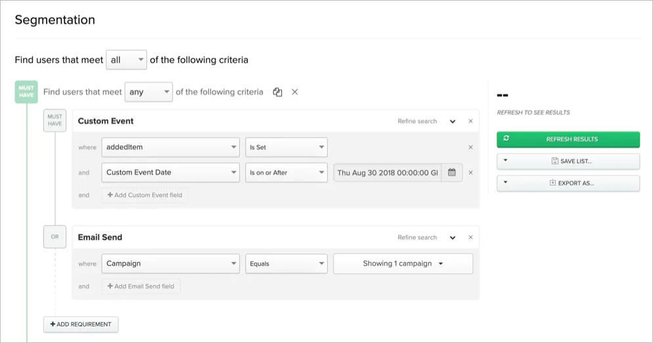653x343 pixels.
Task: Delete the Custom Event requirement block
Action: (x=470, y=122)
